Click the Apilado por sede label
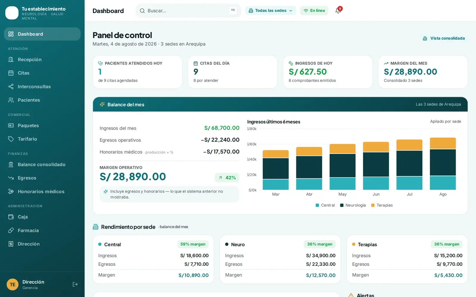Viewport: 476px width, 297px height. click(x=445, y=121)
